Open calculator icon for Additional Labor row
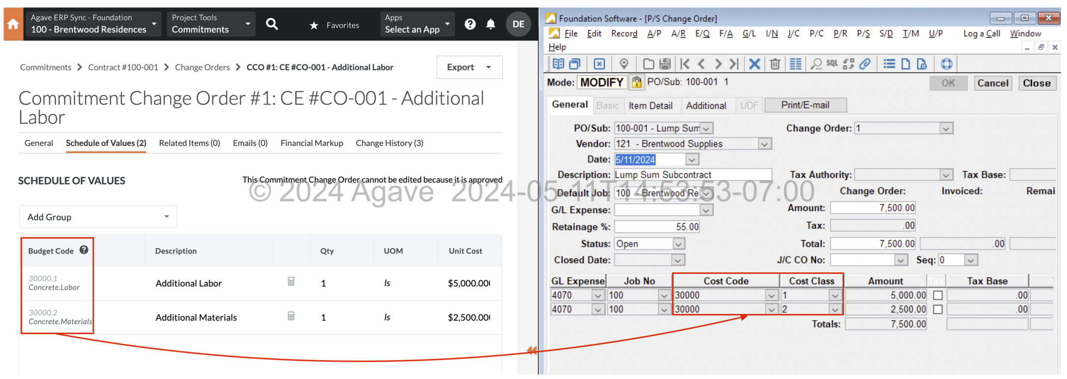 tap(291, 281)
